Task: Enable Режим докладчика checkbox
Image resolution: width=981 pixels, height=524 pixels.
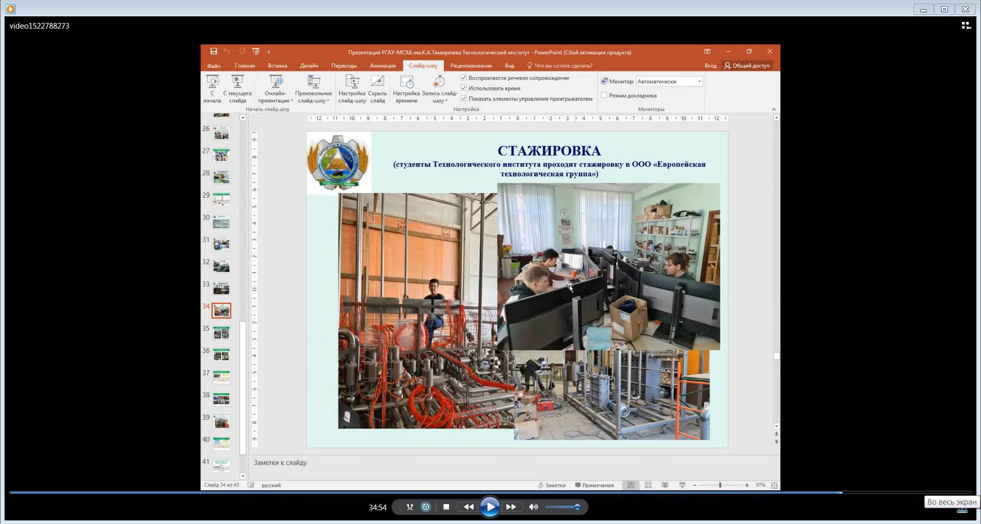Action: click(x=604, y=96)
